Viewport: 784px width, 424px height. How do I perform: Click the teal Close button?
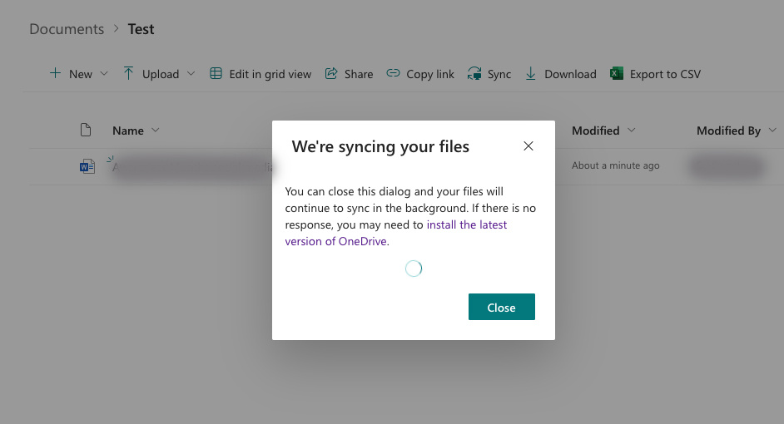502,307
